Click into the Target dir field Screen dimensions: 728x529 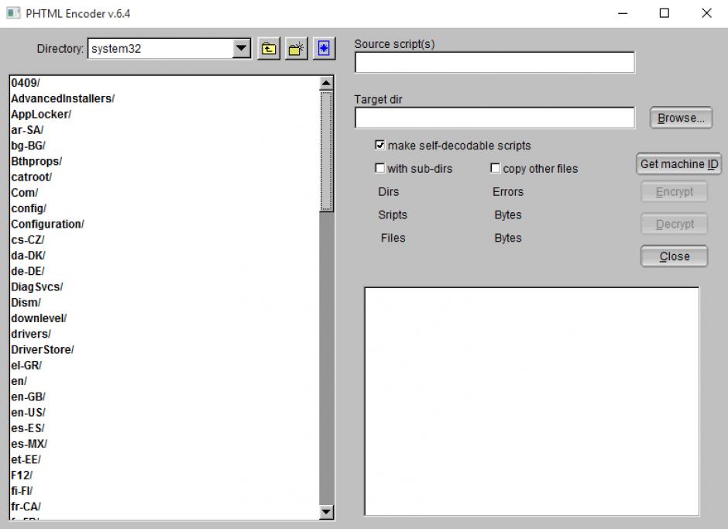[494, 118]
